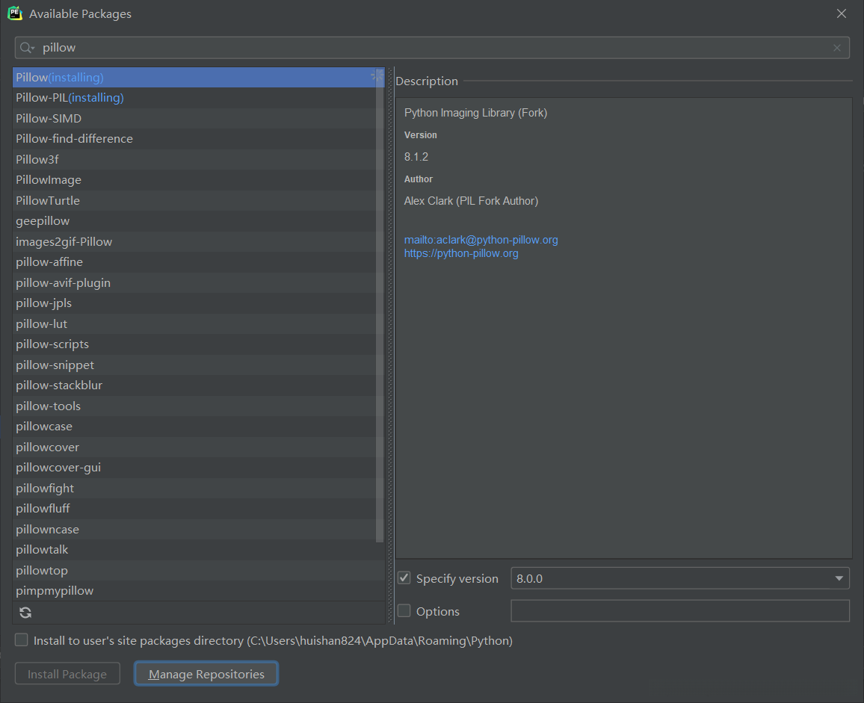864x703 pixels.
Task: Click the package list vertical scrollbar
Action: [x=379, y=306]
